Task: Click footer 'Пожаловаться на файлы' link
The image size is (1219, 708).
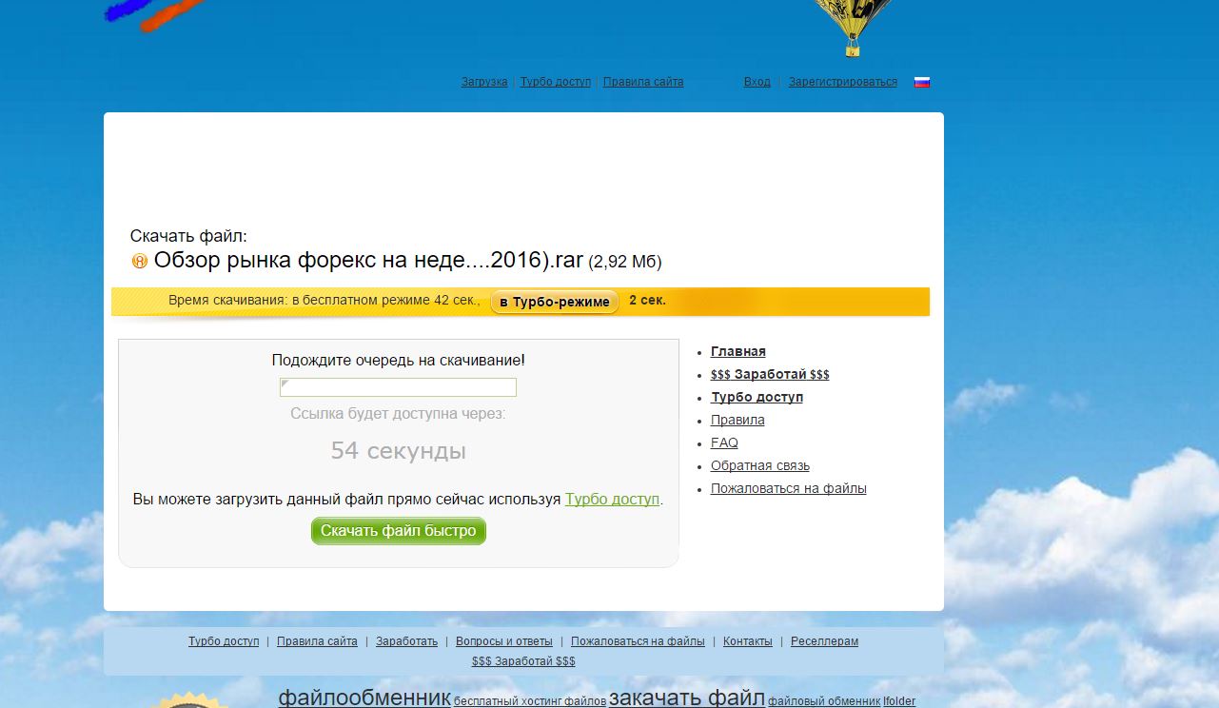Action: [638, 641]
